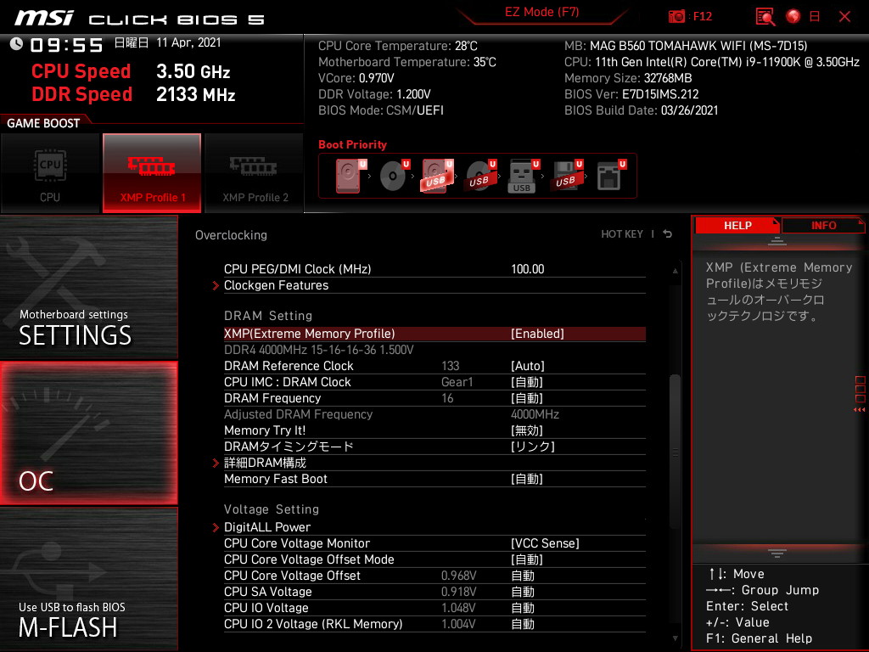Expand the 詳細DRAM構成 submenu
The width and height of the screenshot is (869, 652).
(x=265, y=463)
